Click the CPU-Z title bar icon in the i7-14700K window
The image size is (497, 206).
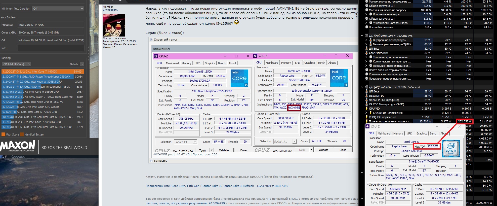pos(368,127)
